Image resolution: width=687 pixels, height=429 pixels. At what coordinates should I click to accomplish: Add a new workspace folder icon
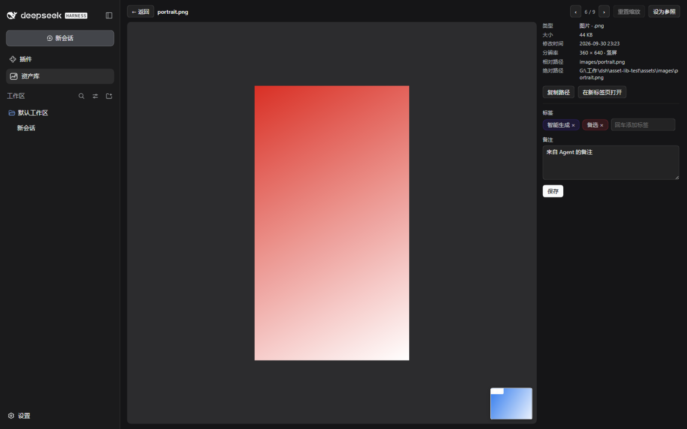pyautogui.click(x=109, y=96)
